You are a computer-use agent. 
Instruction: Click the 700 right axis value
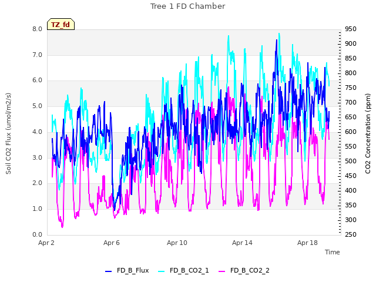coord(351,102)
